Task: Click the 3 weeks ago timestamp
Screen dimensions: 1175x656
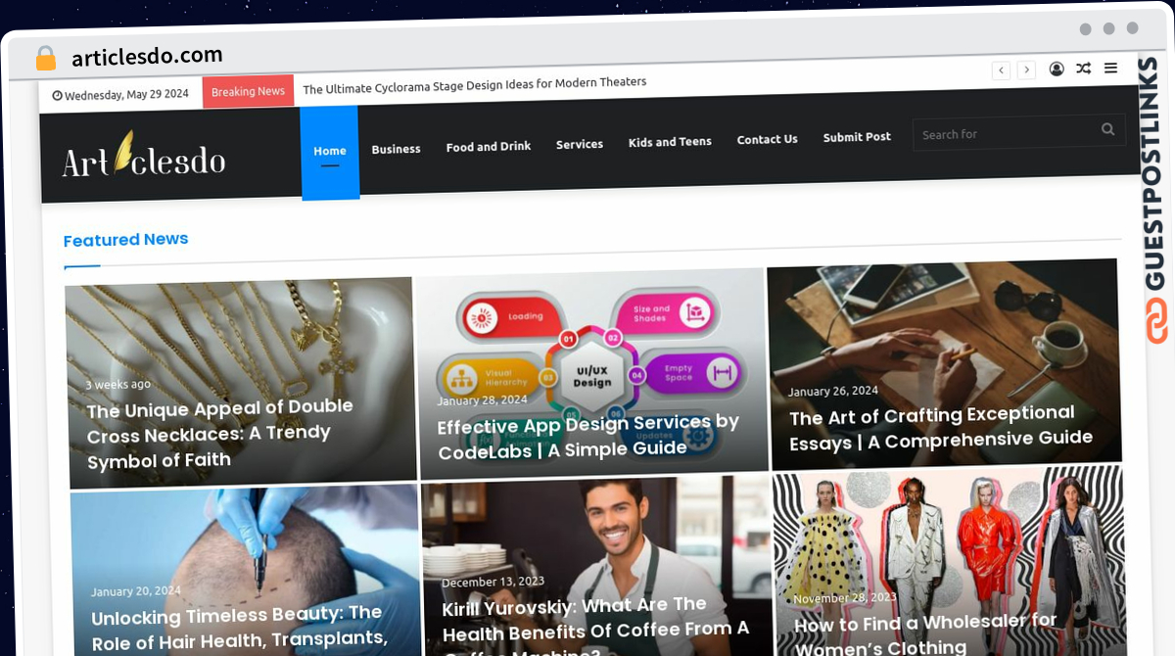Action: coord(117,385)
